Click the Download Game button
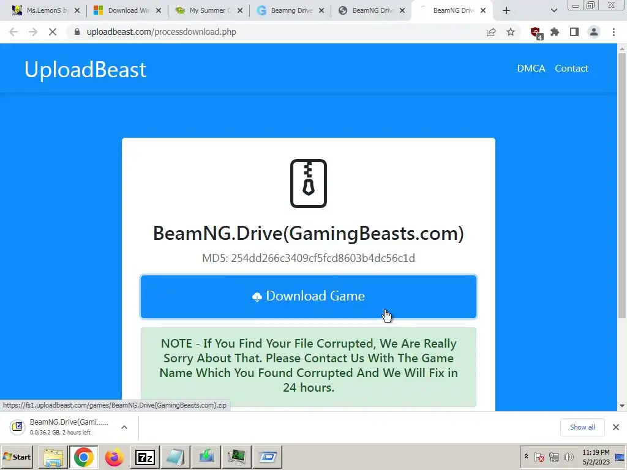 coord(309,297)
